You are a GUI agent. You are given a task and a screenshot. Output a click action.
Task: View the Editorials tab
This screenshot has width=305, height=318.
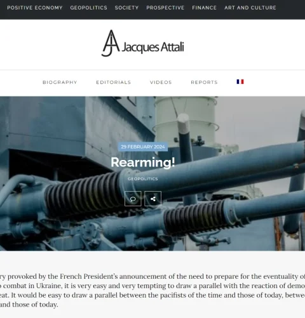coord(114,83)
